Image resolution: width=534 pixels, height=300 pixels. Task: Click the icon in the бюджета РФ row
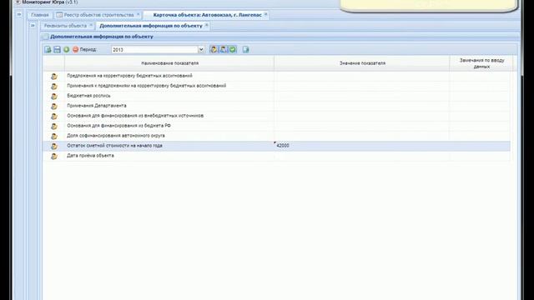pyautogui.click(x=53, y=126)
